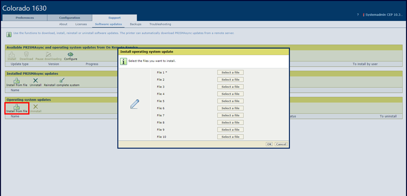Click Select a file for File 10
Viewport: 407px width, 196px height.
[x=231, y=136]
